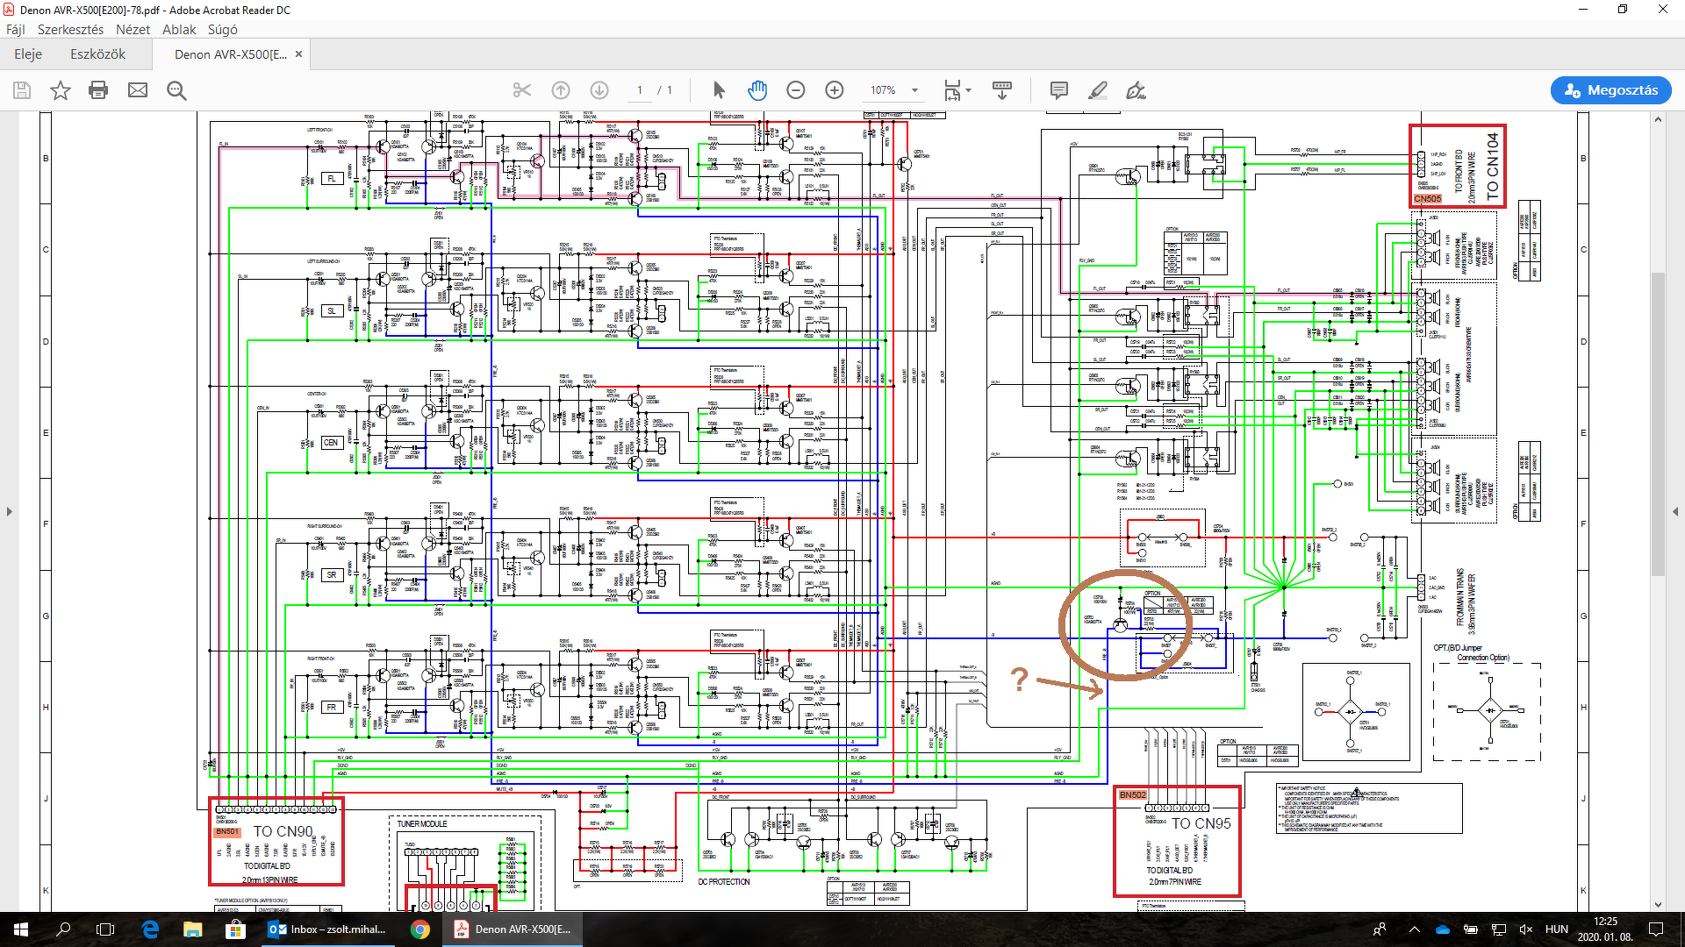Switch to the Eszközök tab

(x=97, y=53)
